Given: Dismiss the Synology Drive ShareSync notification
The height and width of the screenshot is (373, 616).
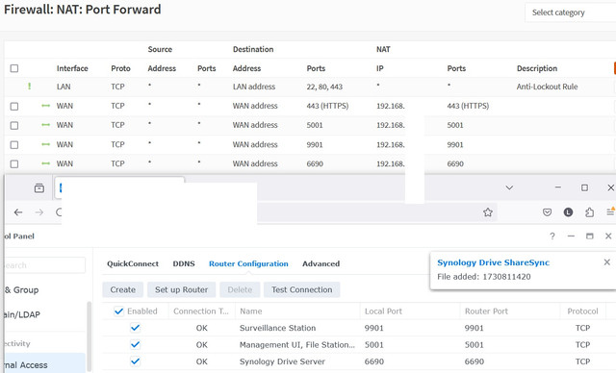Looking at the screenshot, I should coord(607,262).
